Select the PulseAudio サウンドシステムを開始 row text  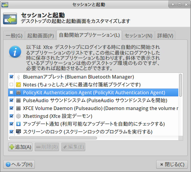[x=95, y=100]
